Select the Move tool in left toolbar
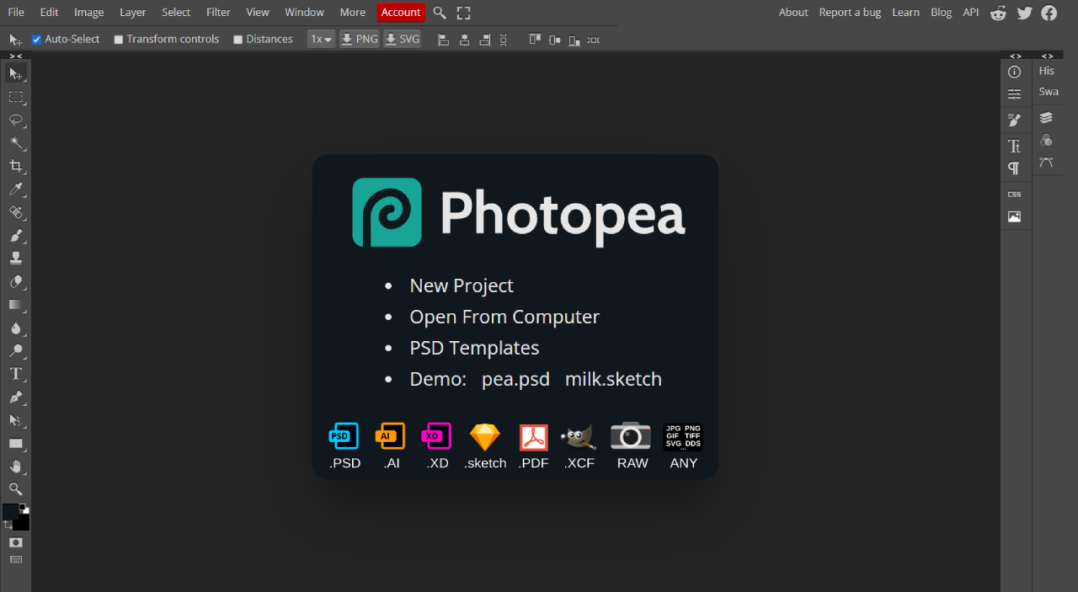Viewport: 1078px width, 592px height. click(x=15, y=74)
